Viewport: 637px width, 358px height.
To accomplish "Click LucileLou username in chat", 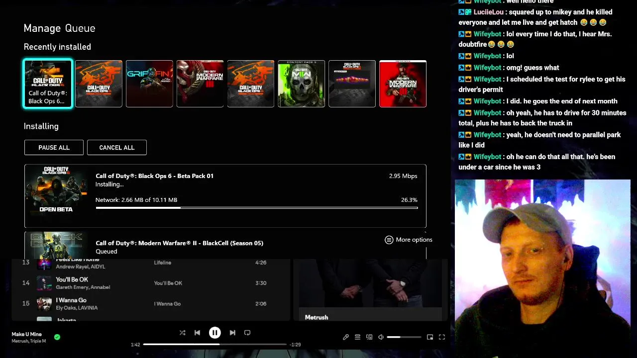I will 489,12.
